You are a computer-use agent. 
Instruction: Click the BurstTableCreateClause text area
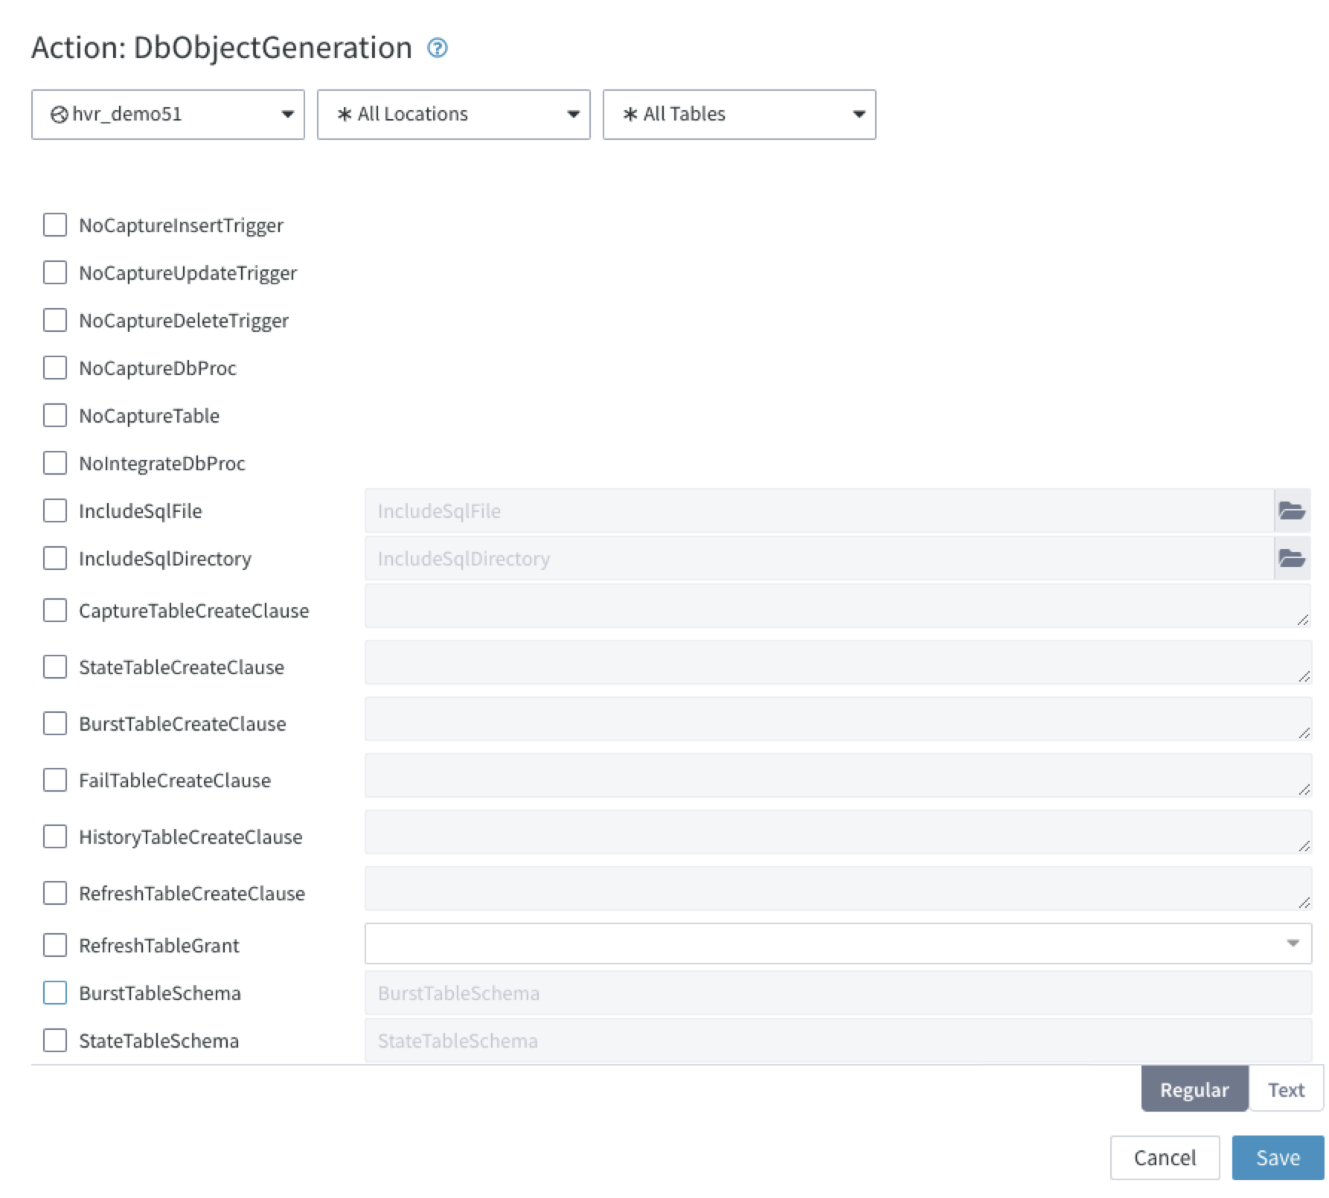pos(838,719)
